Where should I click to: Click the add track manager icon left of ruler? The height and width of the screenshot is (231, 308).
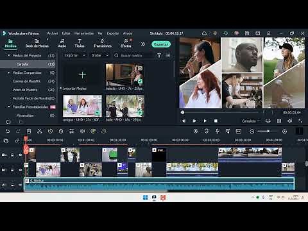(6, 141)
